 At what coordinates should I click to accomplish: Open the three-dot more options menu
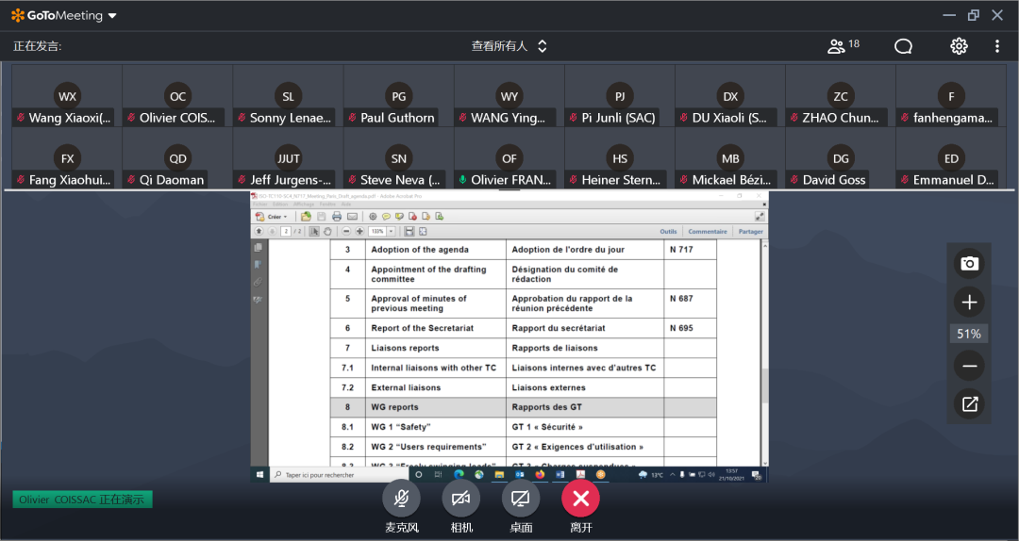pos(997,46)
